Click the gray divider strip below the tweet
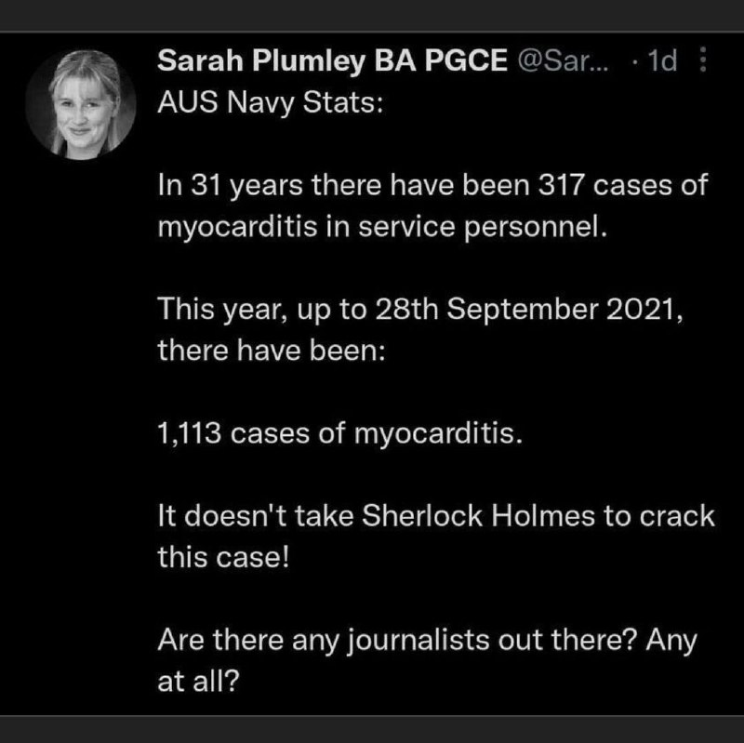 372,728
